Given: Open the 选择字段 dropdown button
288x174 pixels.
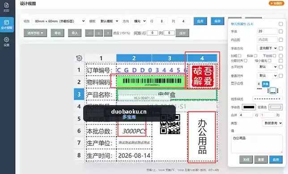Looking at the screenshot, I should point(35,33).
